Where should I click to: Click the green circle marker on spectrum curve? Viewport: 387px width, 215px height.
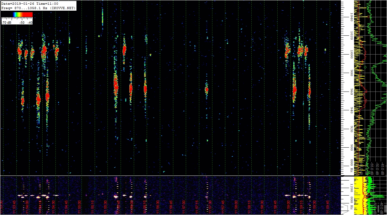click(x=365, y=67)
